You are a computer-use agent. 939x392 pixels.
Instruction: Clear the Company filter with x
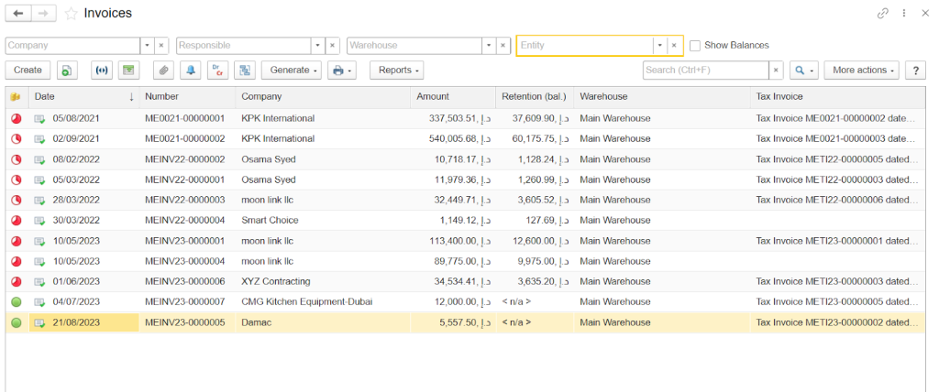(161, 46)
